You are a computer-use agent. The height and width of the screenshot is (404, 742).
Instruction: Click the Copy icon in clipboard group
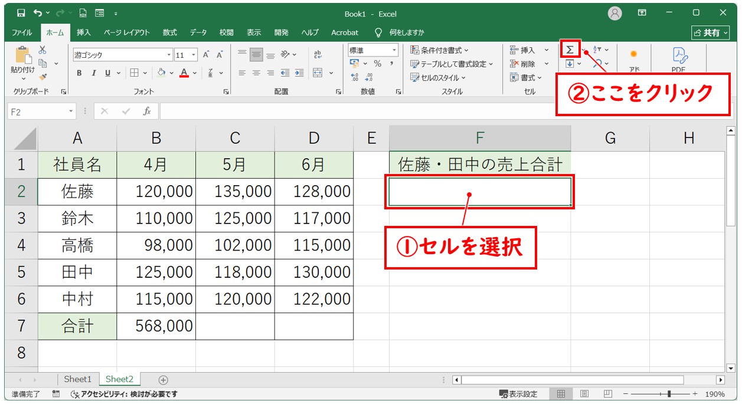(43, 63)
